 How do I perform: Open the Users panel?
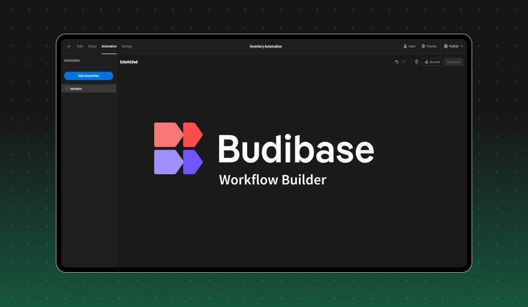[409, 46]
